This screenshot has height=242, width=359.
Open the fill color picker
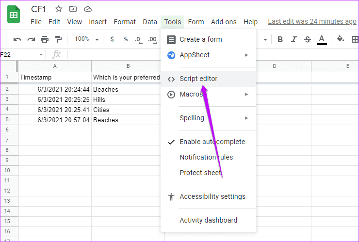pos(341,39)
